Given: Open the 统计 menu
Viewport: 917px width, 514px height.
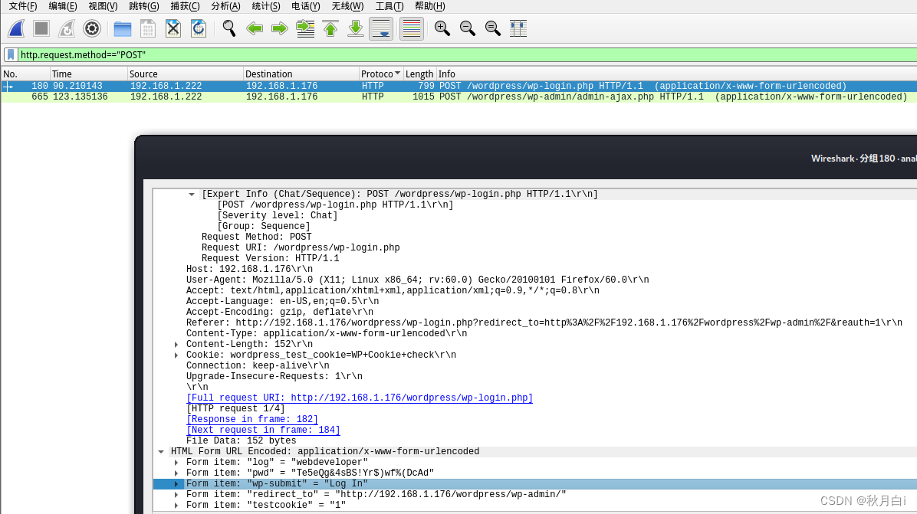Looking at the screenshot, I should (x=265, y=6).
